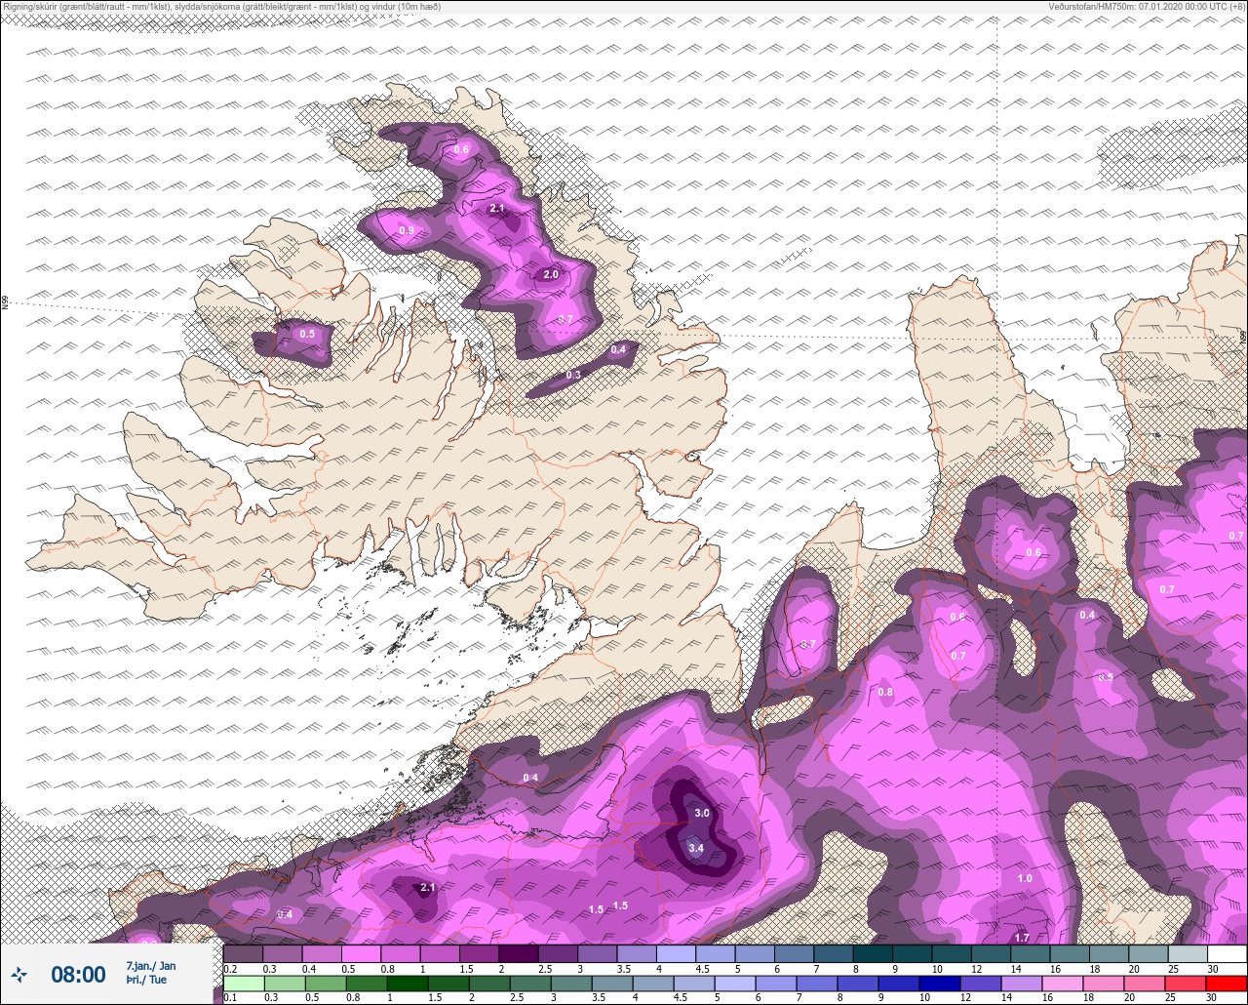Pick the light green swatch between 0.1 and 0.3

(x=243, y=983)
